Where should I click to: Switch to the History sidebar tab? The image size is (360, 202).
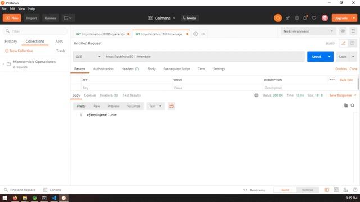(11, 41)
